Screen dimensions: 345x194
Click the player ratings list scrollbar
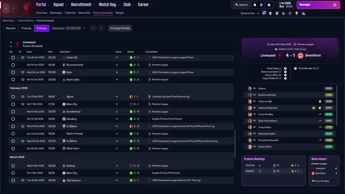click(337, 106)
